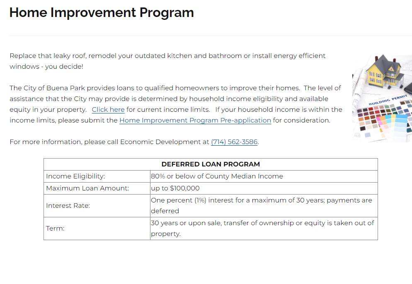The image size is (412, 284).
Task: Click the City of Buena Park paragraph text
Action: coord(176,104)
